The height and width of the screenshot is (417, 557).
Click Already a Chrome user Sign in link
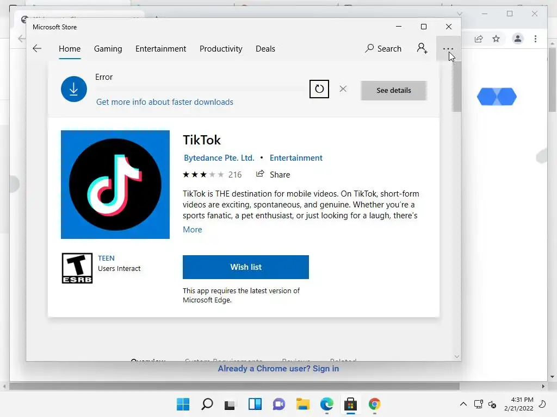(x=278, y=369)
